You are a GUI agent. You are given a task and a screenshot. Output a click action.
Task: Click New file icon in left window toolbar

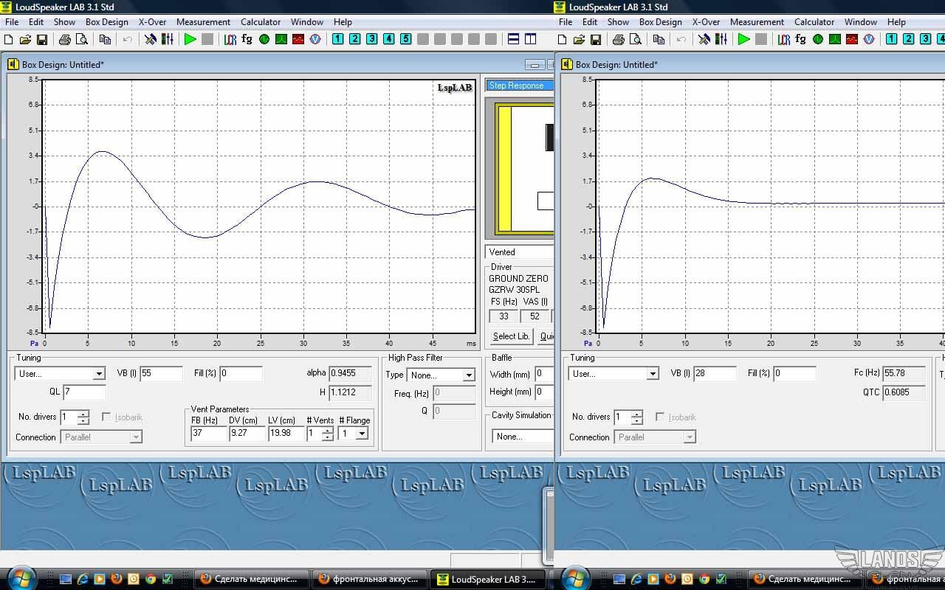[x=9, y=39]
